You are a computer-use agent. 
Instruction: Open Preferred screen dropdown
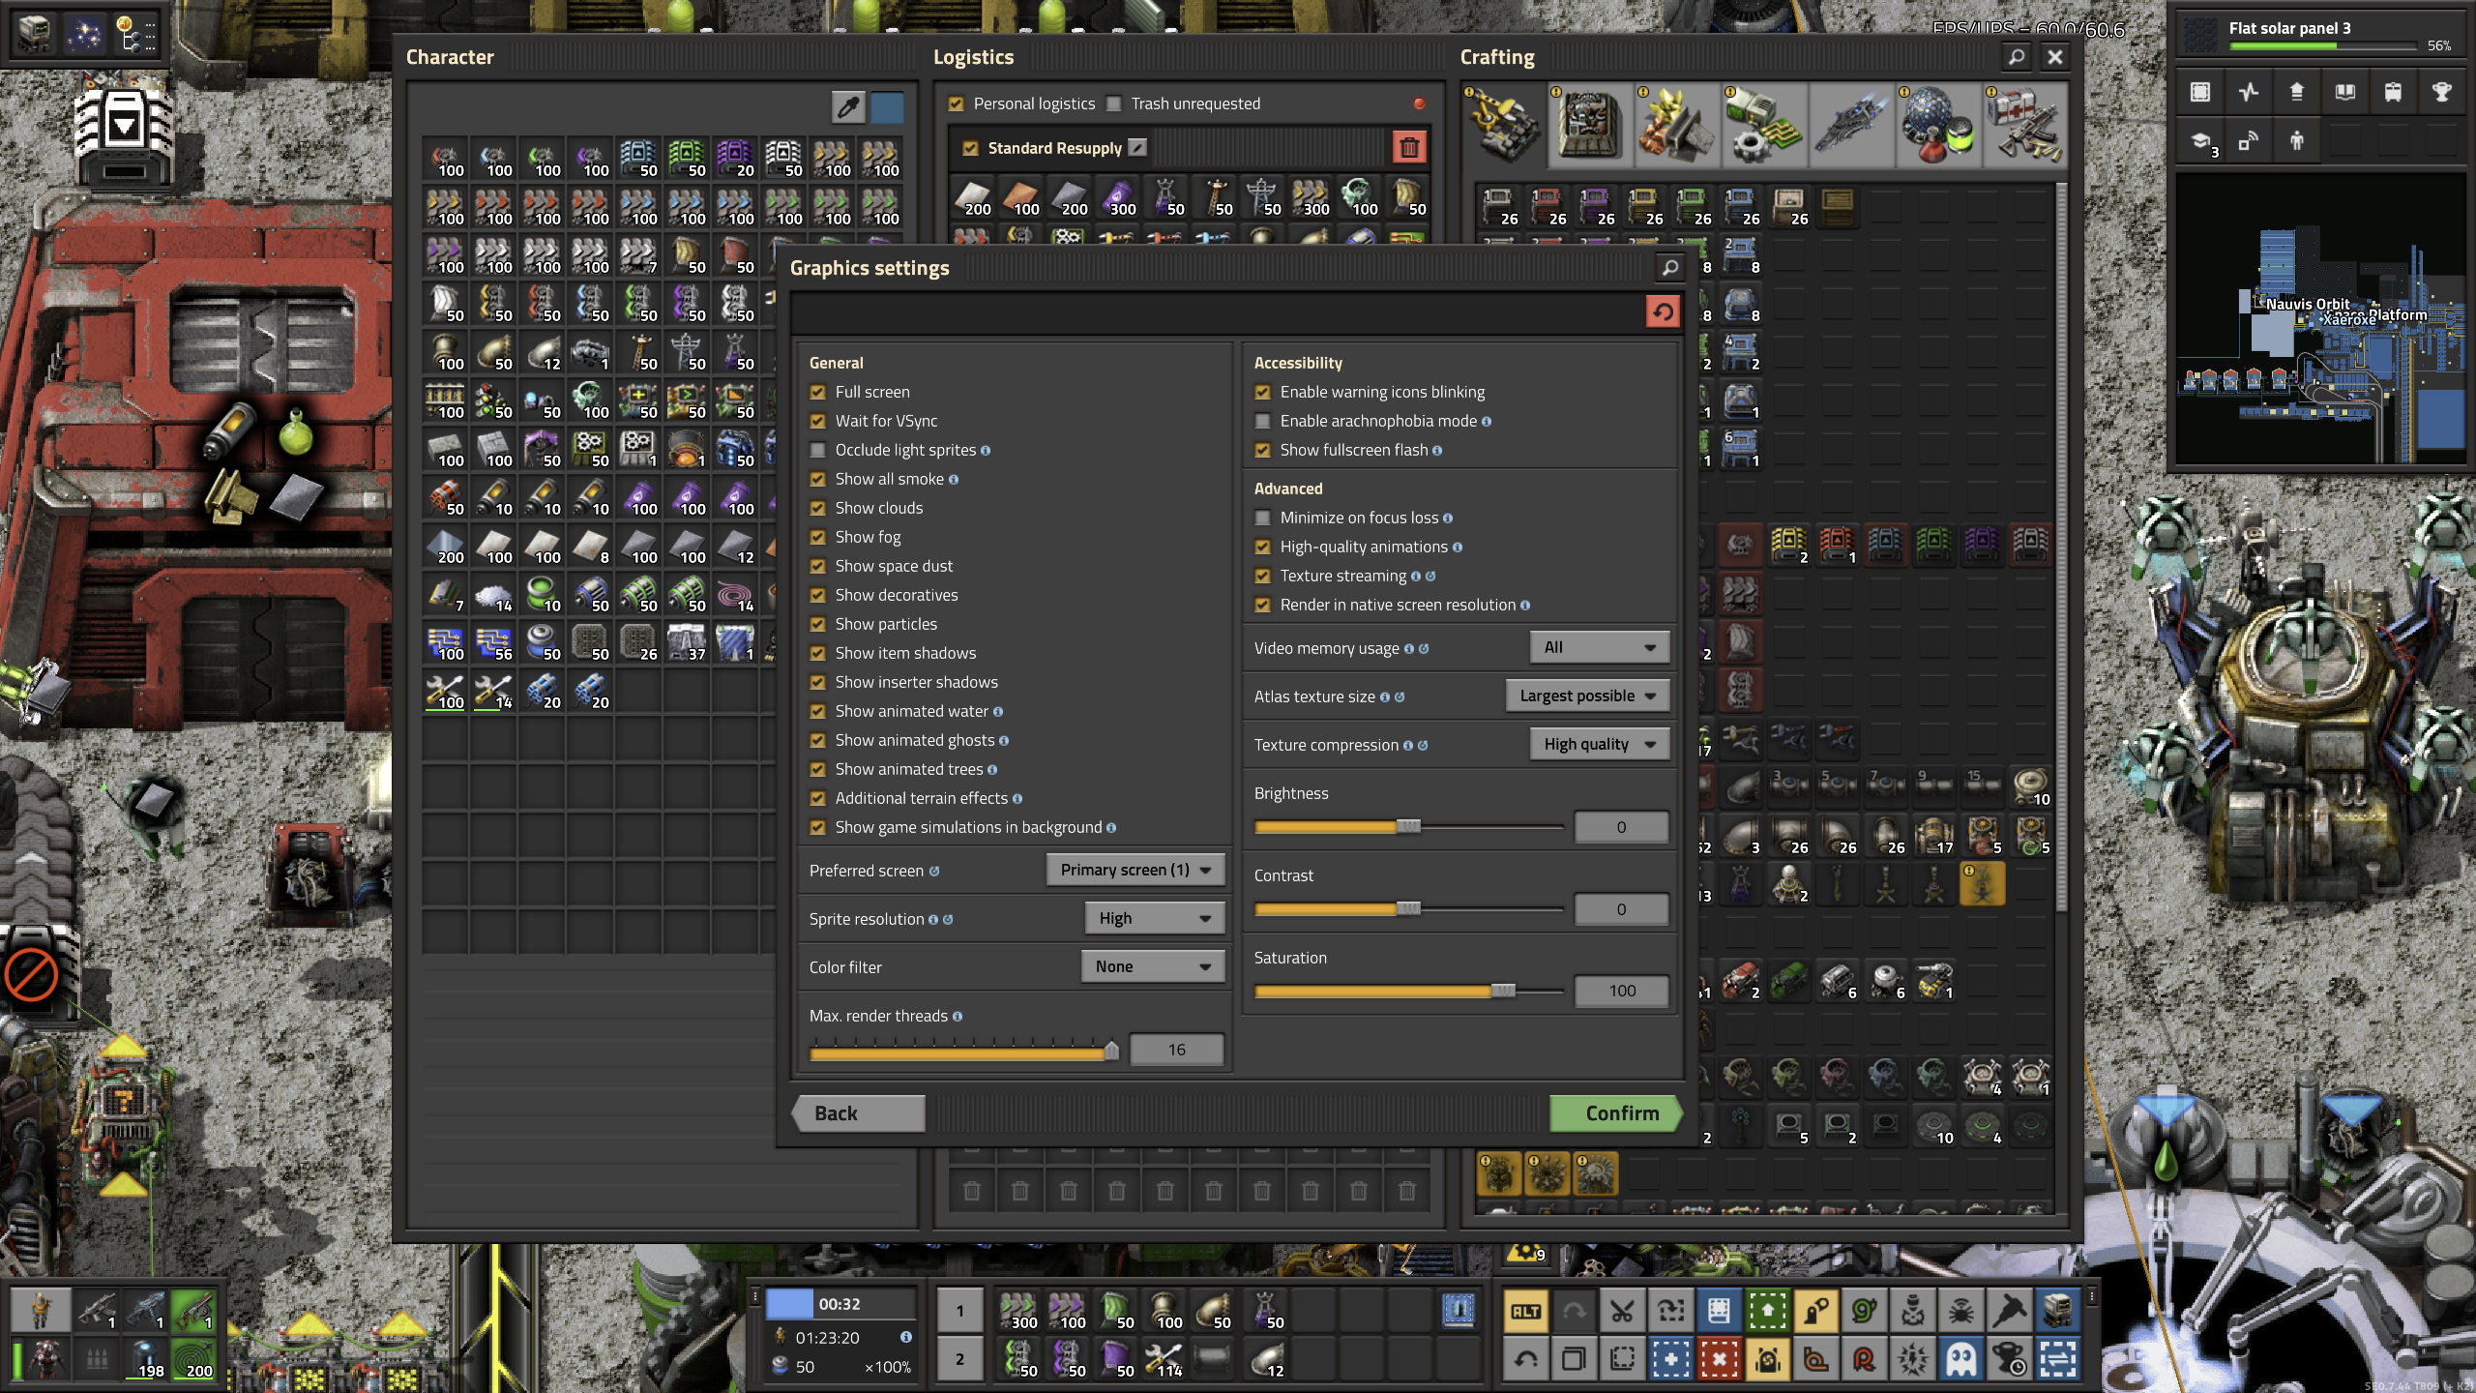pos(1135,870)
